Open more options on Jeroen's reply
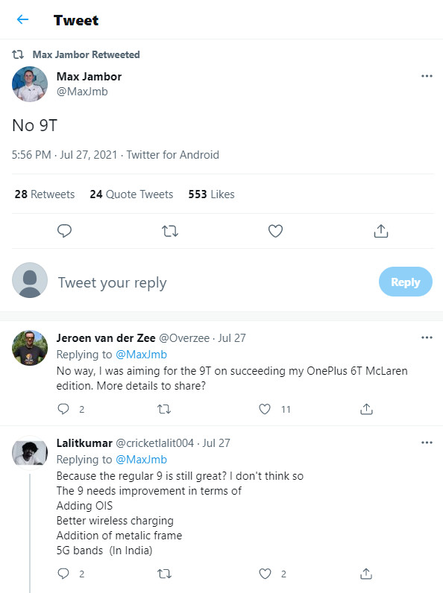The height and width of the screenshot is (593, 443). pyautogui.click(x=427, y=337)
